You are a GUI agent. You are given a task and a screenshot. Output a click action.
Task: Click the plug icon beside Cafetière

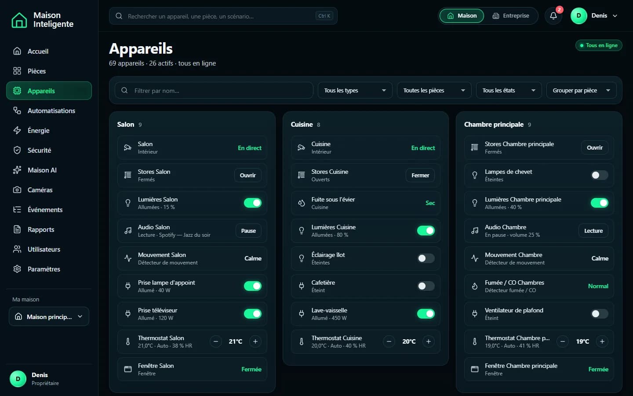pyautogui.click(x=302, y=286)
